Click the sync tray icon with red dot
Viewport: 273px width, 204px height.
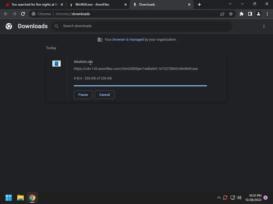coord(225,198)
